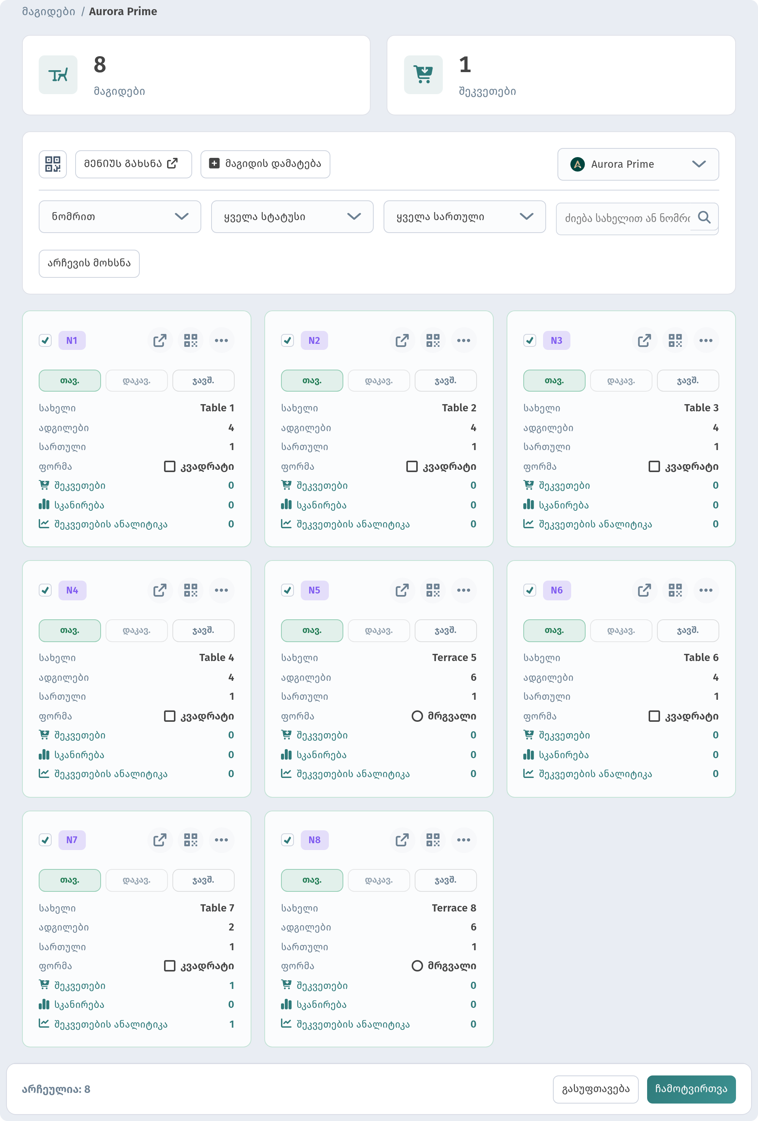The width and height of the screenshot is (758, 1121).
Task: Click 'არჩევის მოხსნა' deselect button
Action: [x=89, y=263]
